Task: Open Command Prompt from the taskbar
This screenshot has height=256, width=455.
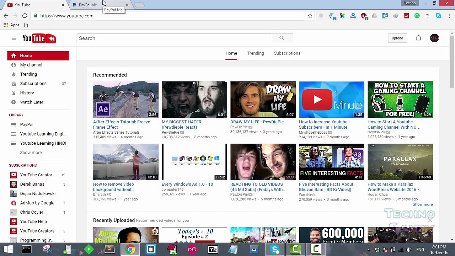Action: point(27,249)
